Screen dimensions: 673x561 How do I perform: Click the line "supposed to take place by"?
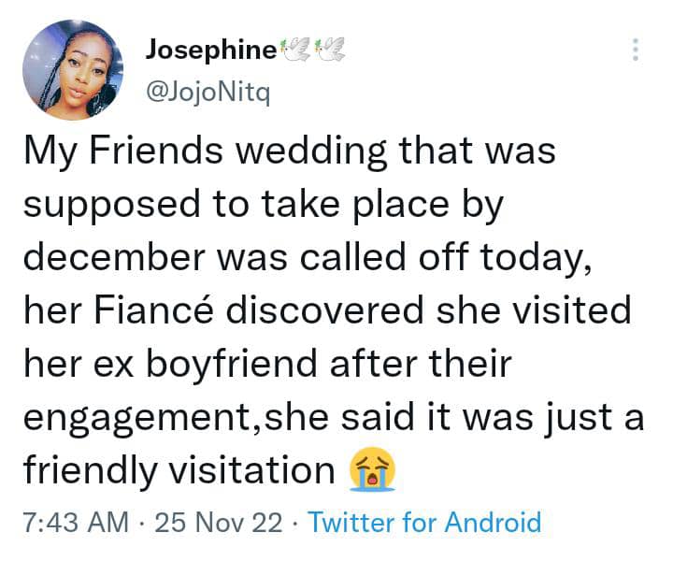263,205
